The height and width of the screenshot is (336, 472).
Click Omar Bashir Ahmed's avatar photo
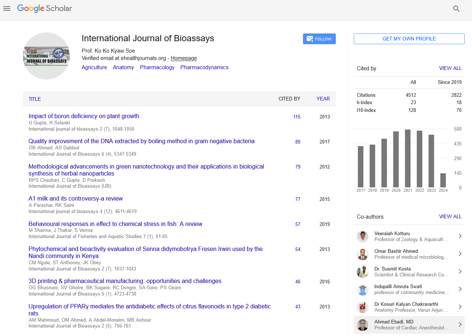click(363, 254)
